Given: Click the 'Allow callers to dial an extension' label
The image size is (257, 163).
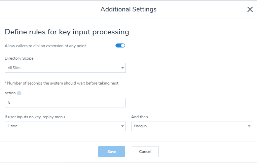Looking at the screenshot, I should point(45,46).
